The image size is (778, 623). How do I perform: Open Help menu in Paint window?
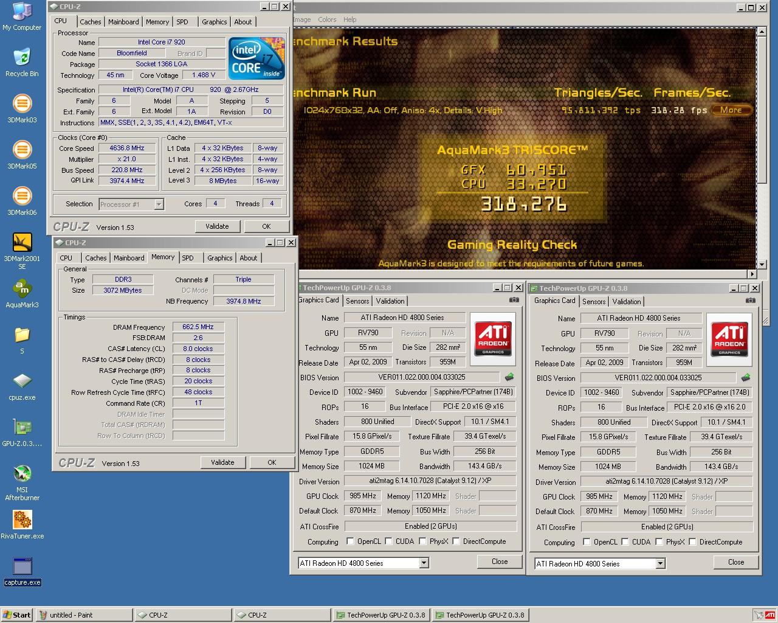click(x=349, y=19)
